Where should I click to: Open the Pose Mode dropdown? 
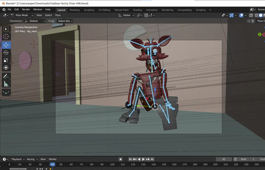point(21,15)
